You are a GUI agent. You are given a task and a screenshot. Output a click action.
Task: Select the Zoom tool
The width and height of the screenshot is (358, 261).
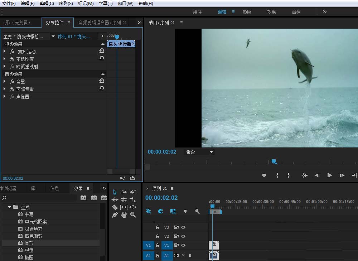pyautogui.click(x=133, y=215)
